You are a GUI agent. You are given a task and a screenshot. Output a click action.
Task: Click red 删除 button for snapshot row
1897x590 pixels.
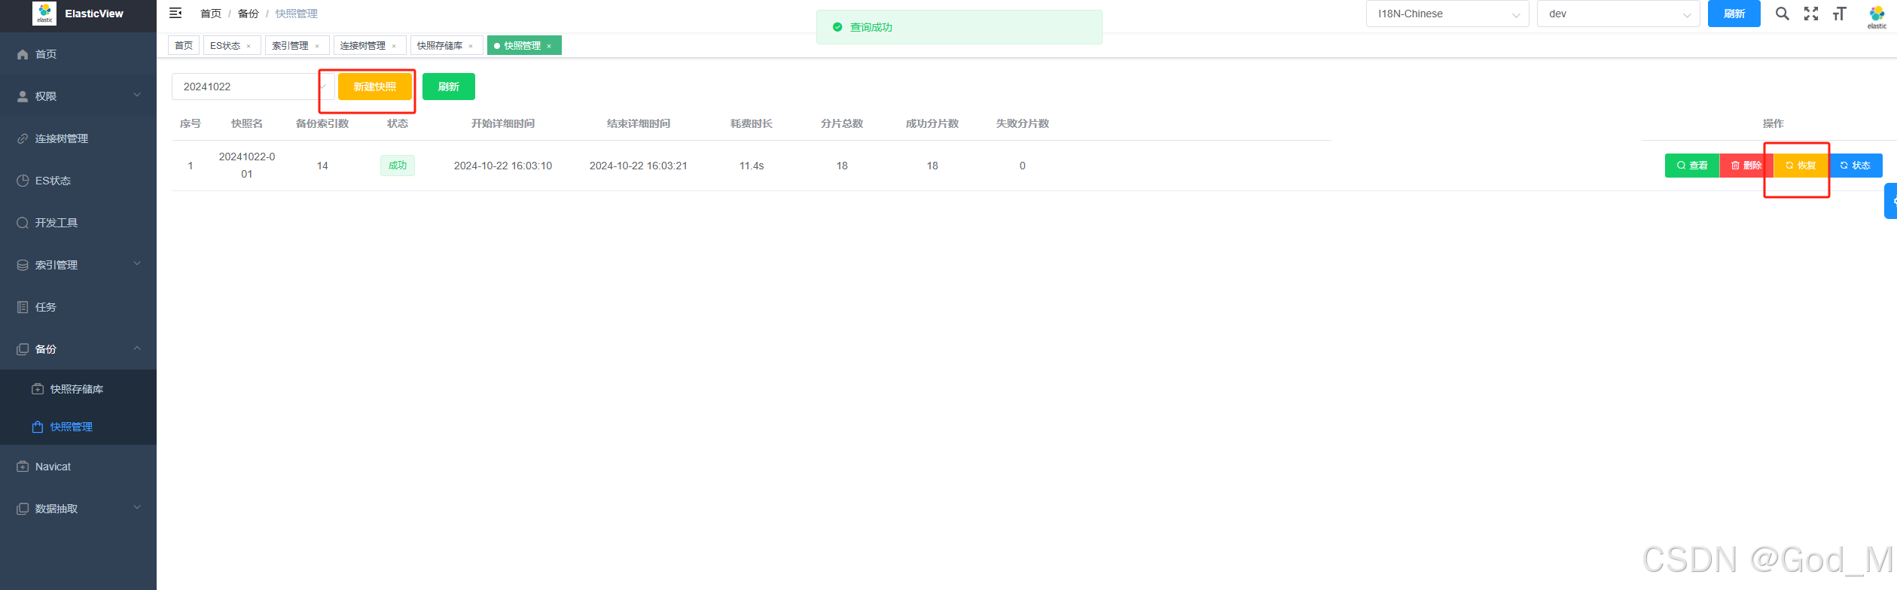[x=1746, y=166]
